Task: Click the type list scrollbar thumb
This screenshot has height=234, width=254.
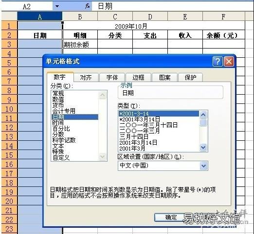Action: pyautogui.click(x=203, y=122)
